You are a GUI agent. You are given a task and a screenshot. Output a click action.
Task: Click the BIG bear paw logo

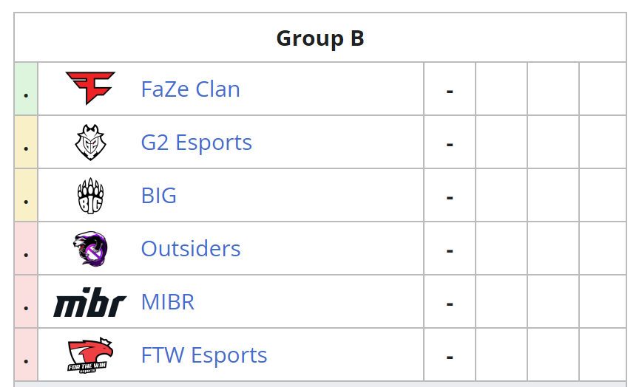tap(90, 195)
